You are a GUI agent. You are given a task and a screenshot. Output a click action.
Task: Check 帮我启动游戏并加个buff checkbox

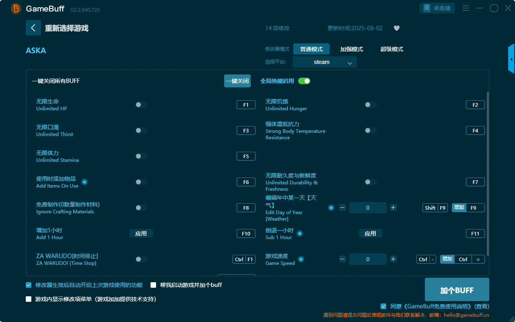click(x=153, y=285)
